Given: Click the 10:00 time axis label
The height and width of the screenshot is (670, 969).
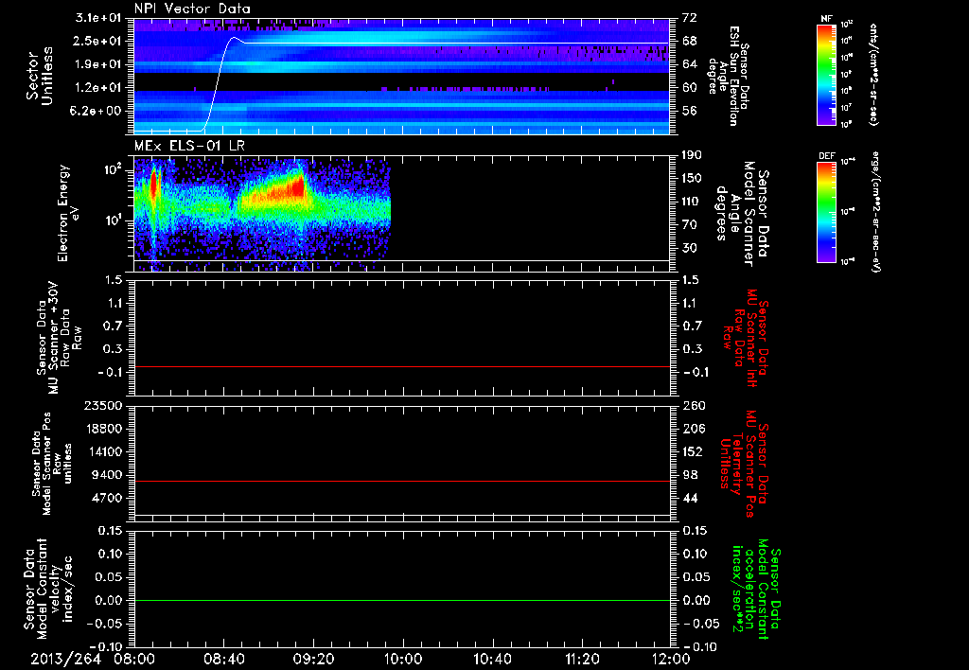Looking at the screenshot, I should pyautogui.click(x=403, y=659).
